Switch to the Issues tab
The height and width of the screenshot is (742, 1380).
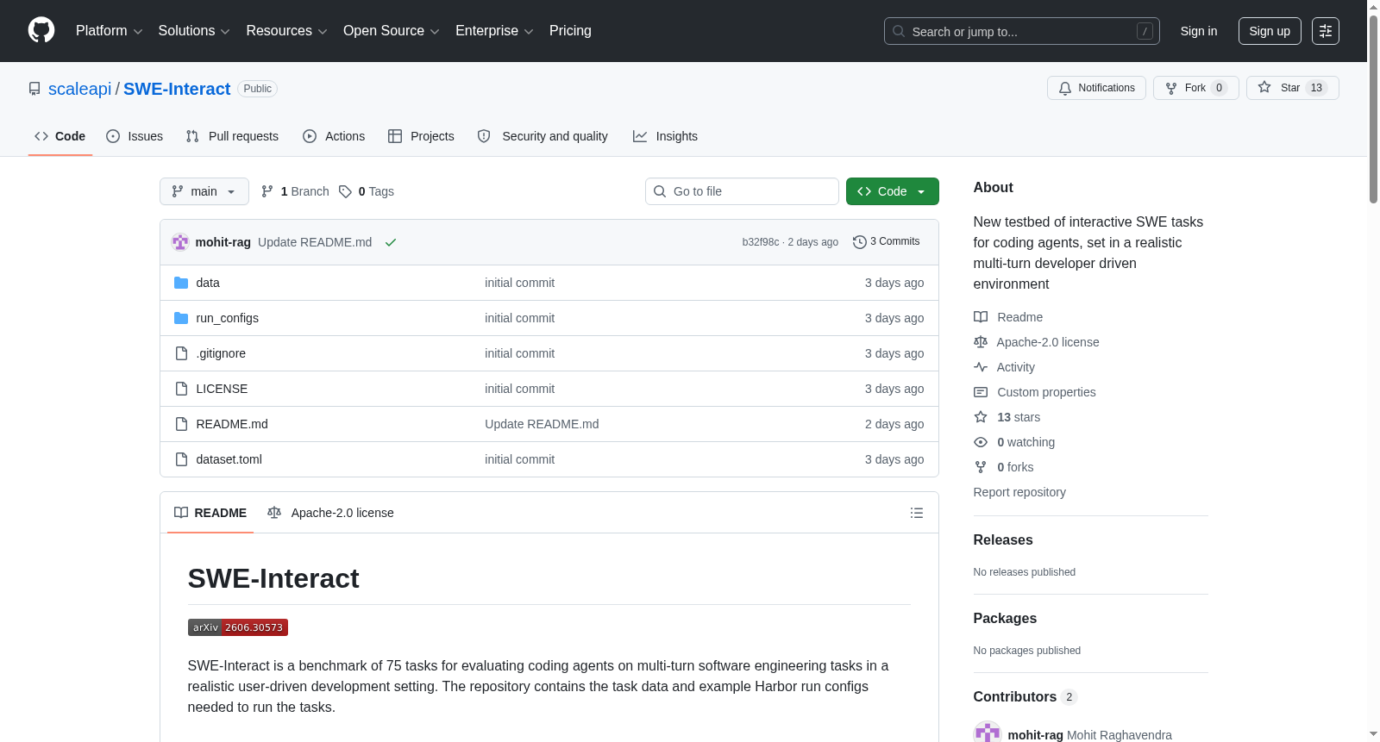point(135,136)
